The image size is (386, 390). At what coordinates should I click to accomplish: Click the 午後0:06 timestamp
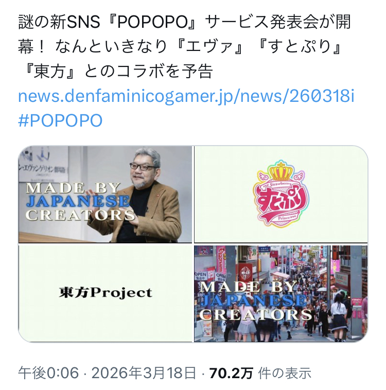pos(48,373)
